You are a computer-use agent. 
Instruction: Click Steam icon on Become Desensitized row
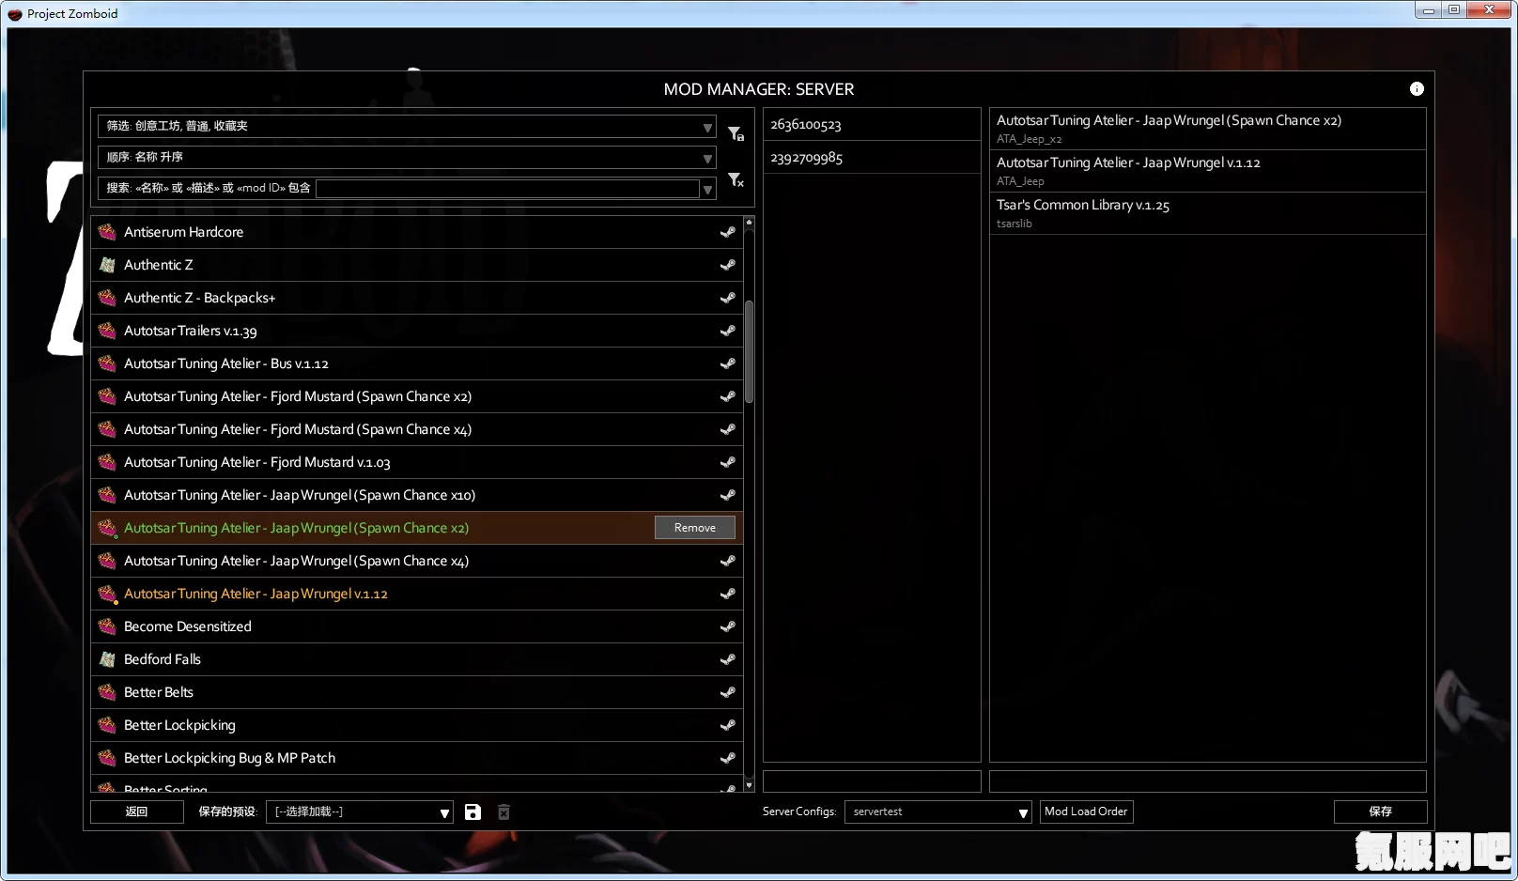[727, 626]
